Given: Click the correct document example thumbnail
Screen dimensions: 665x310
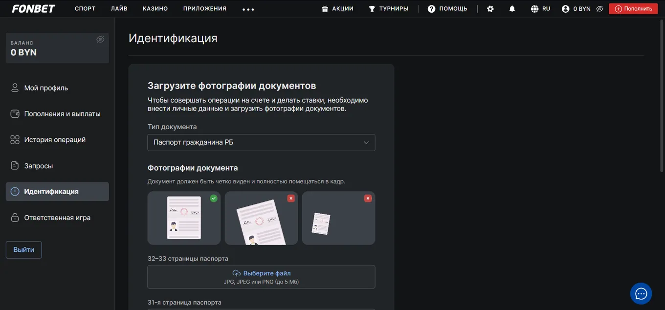Looking at the screenshot, I should (184, 218).
